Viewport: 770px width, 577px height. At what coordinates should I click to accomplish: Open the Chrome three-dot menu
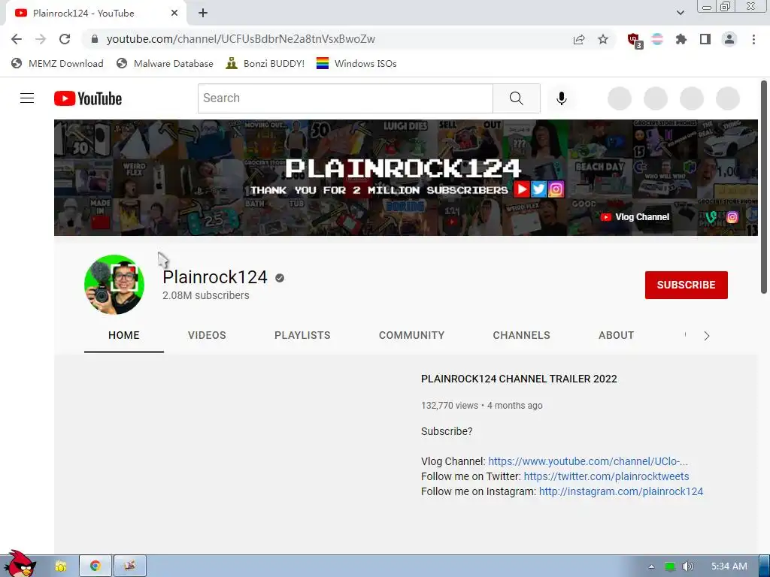coord(753,39)
